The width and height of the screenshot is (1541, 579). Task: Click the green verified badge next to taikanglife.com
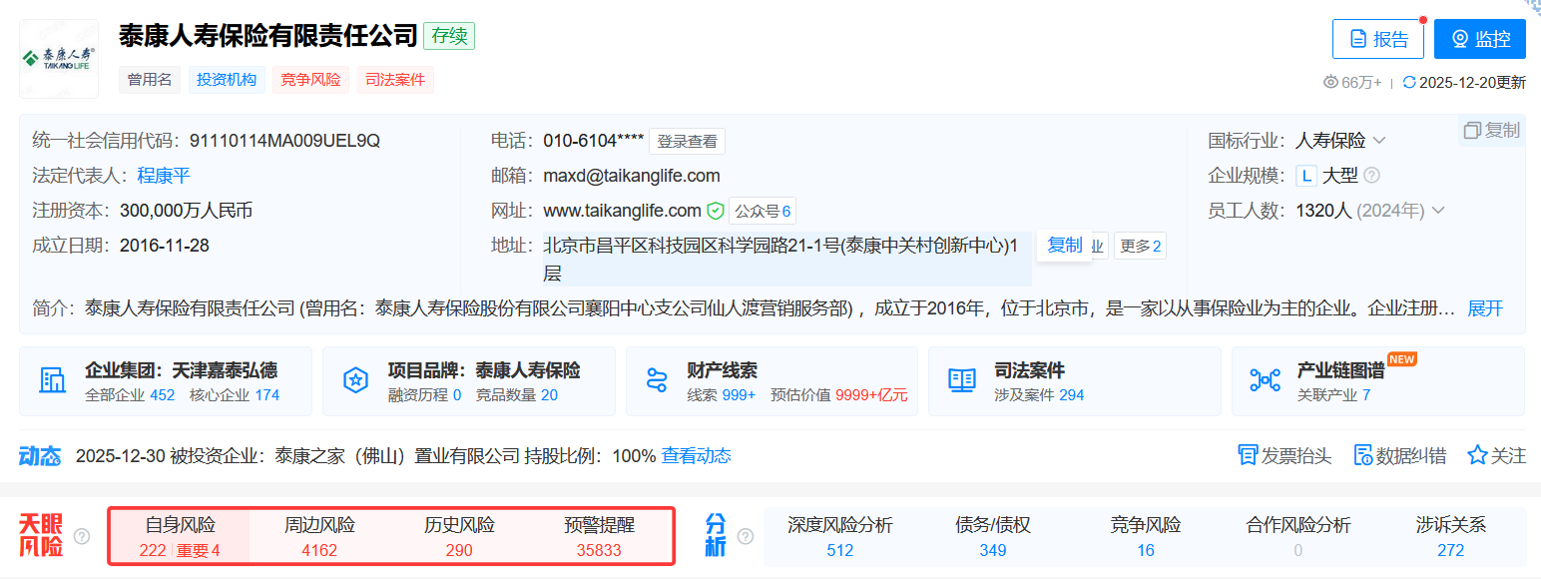click(714, 211)
